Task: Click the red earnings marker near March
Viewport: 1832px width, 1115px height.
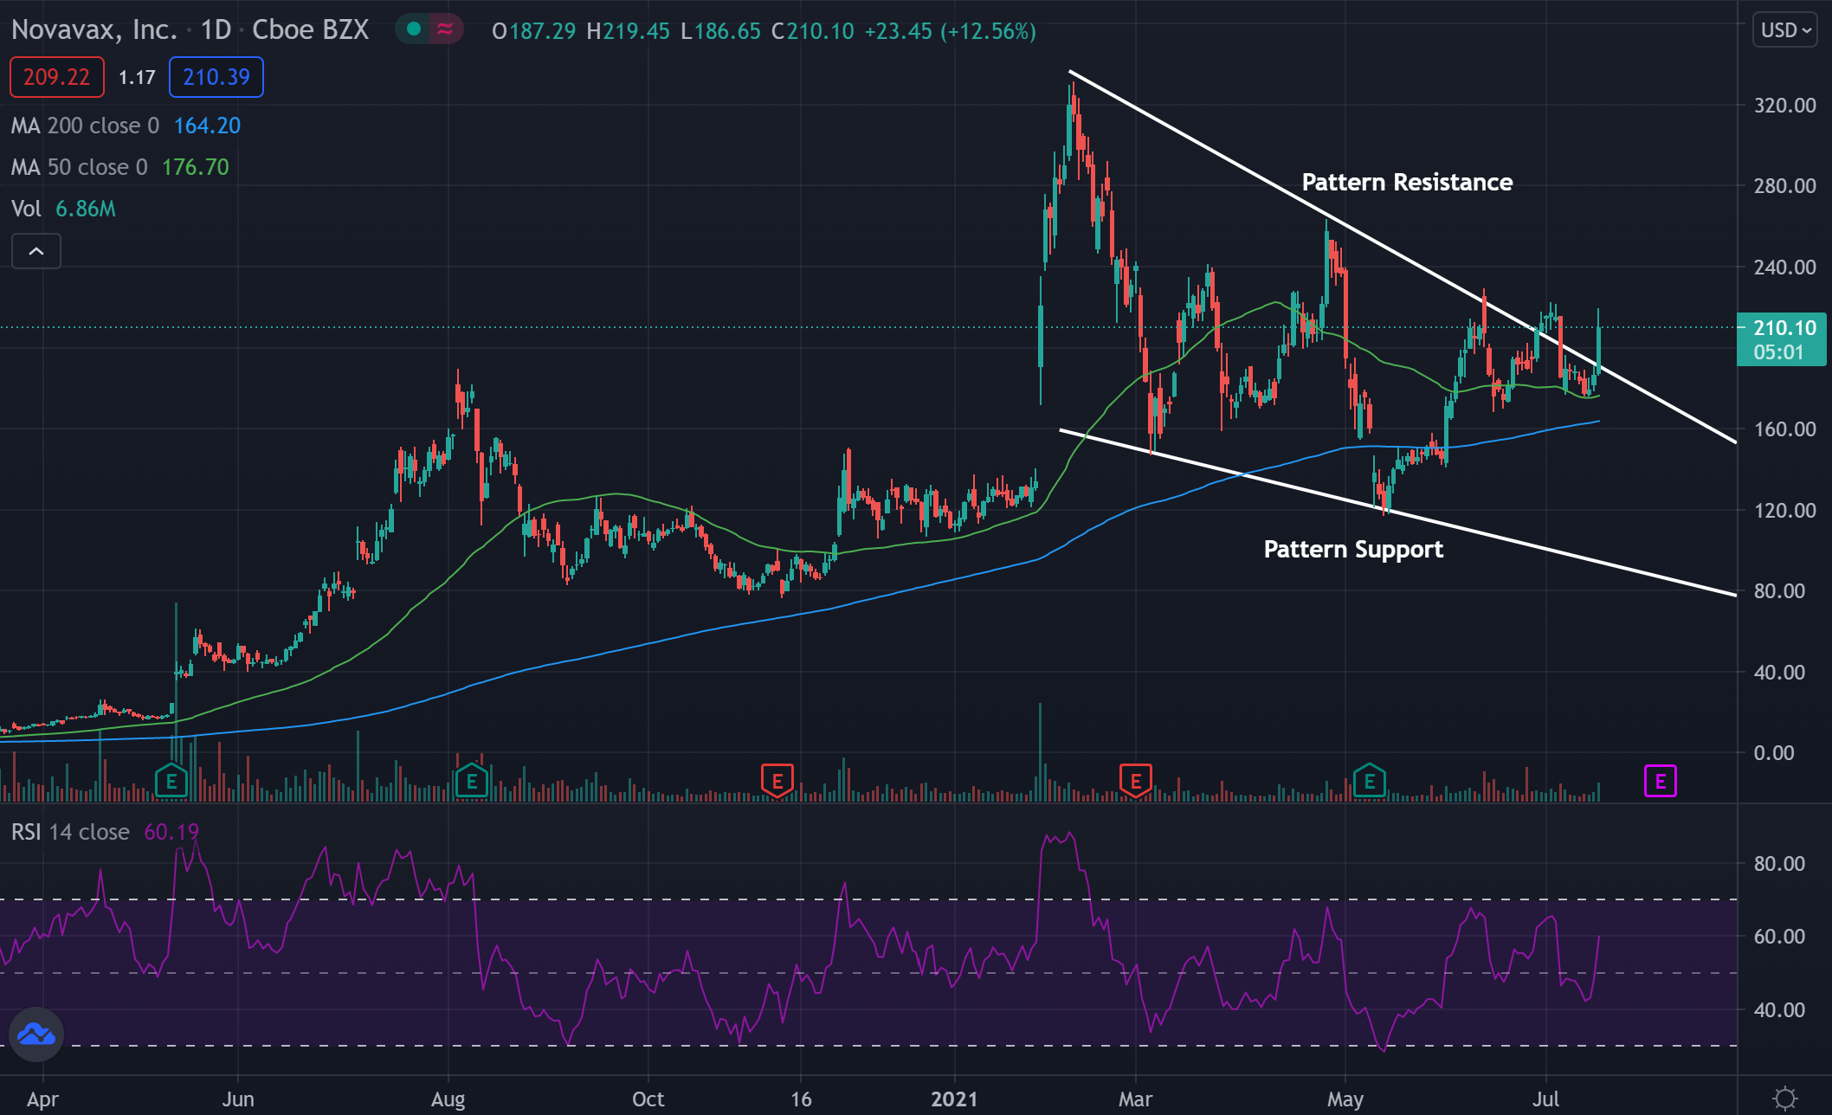Action: 1135,782
